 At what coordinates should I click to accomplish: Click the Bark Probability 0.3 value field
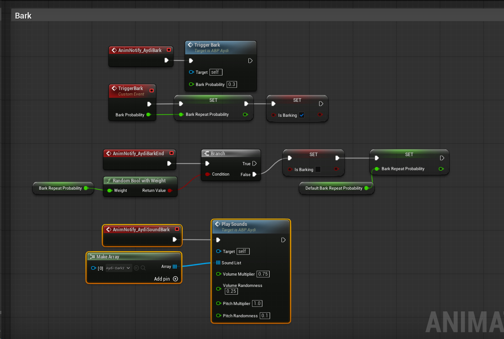click(x=233, y=85)
